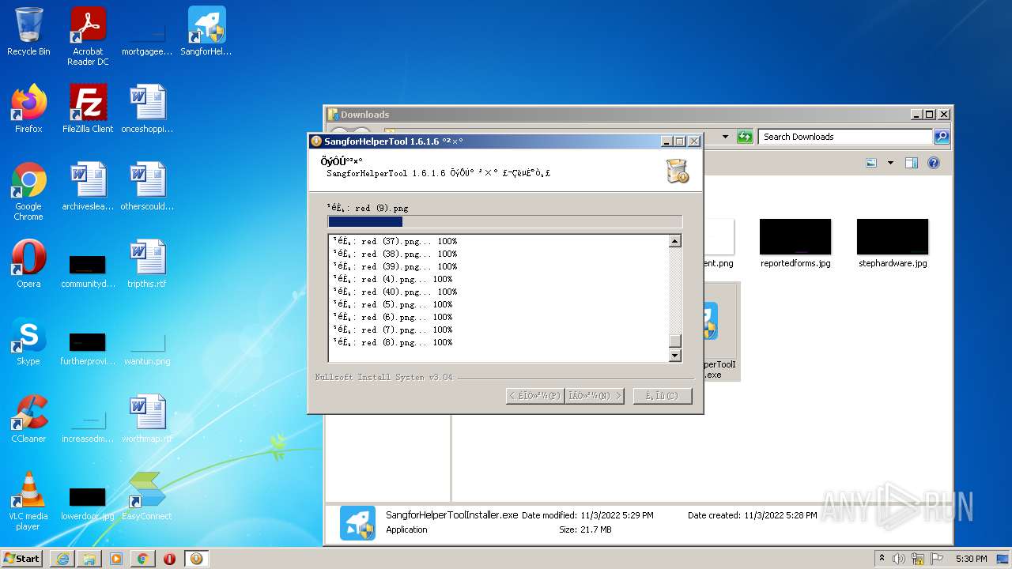
Task: Launch Opera browser shortcut
Action: (x=28, y=264)
